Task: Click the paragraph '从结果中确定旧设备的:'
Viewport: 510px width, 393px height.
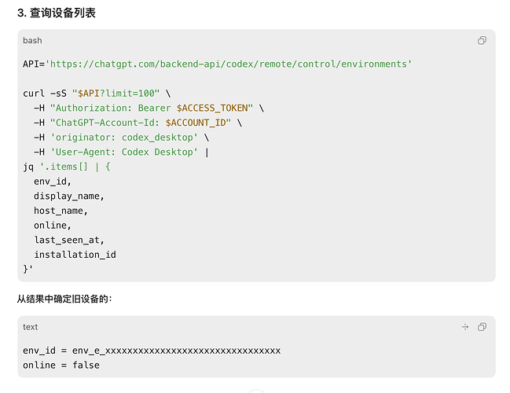Action: click(64, 299)
